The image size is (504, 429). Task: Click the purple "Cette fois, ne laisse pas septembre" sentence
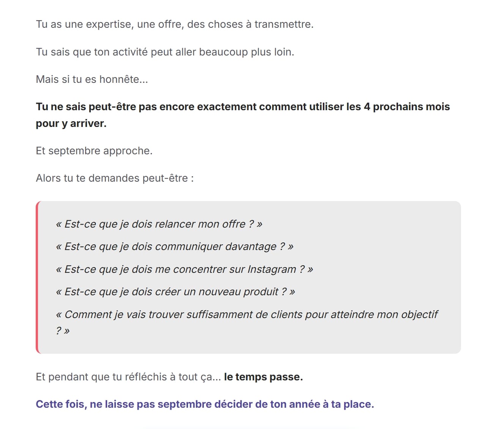tap(205, 404)
